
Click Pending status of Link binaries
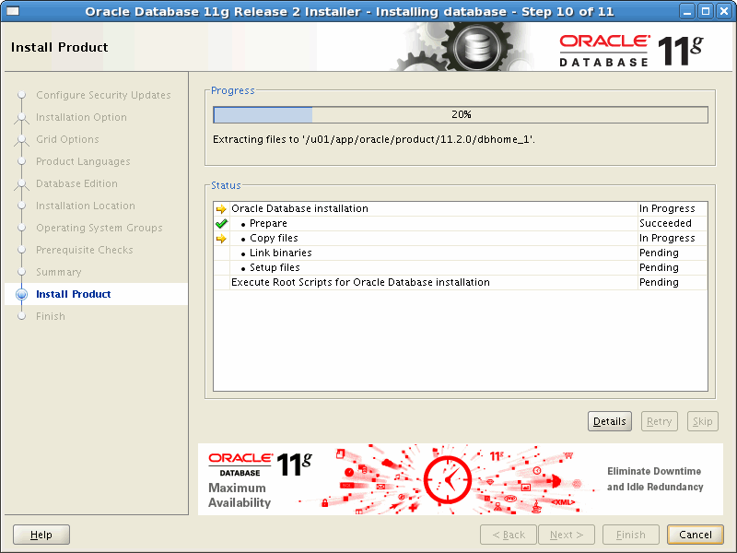click(x=659, y=253)
